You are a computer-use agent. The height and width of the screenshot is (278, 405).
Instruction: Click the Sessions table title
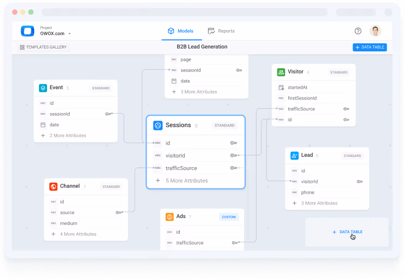(178, 125)
